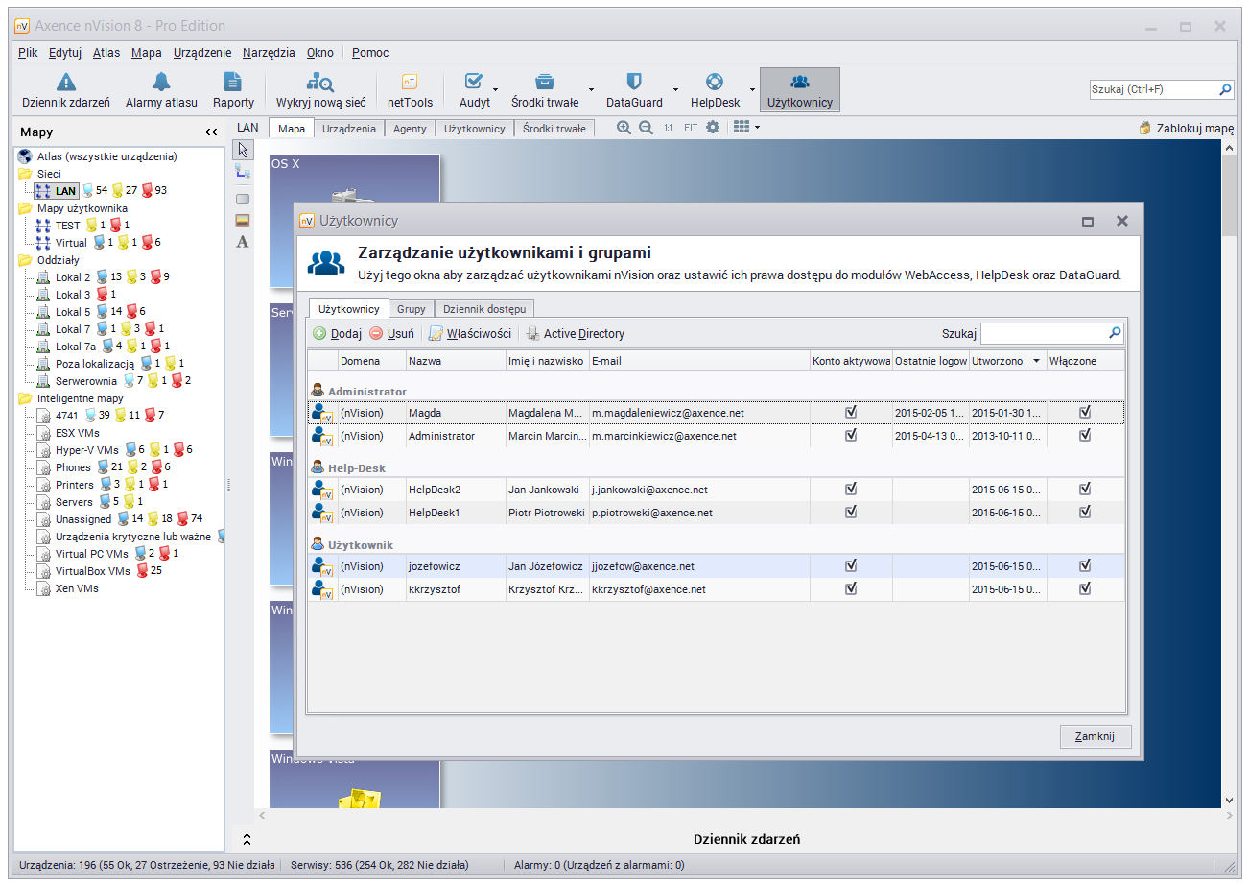Screen dimensions: 1249x885
Task: Click the Szukaj field in Użytkownicy dialog
Action: coord(1044,333)
